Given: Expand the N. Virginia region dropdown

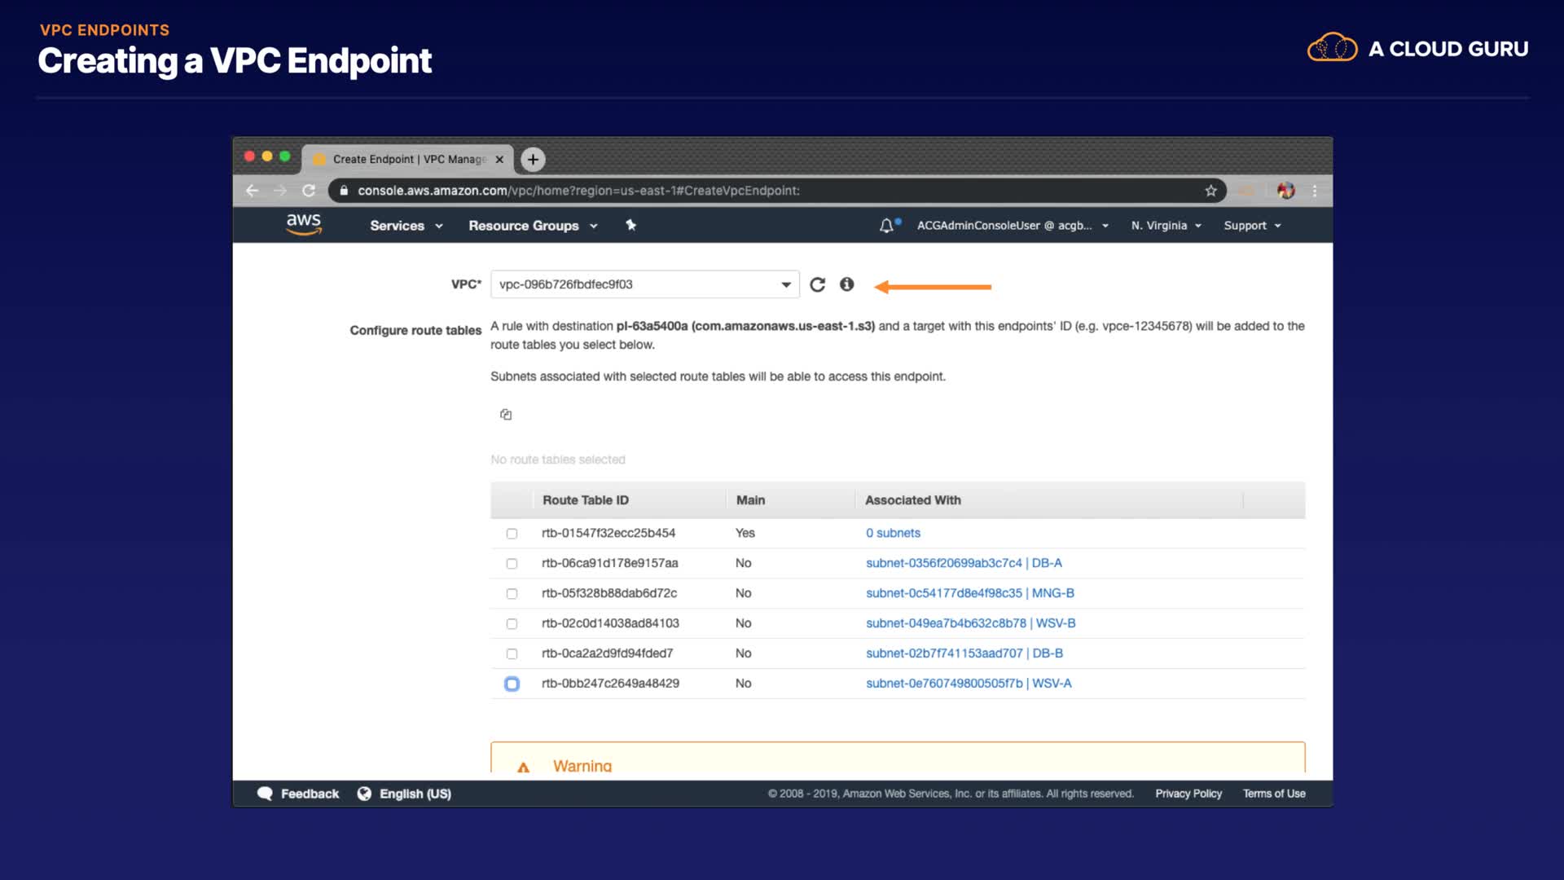Looking at the screenshot, I should coord(1166,226).
